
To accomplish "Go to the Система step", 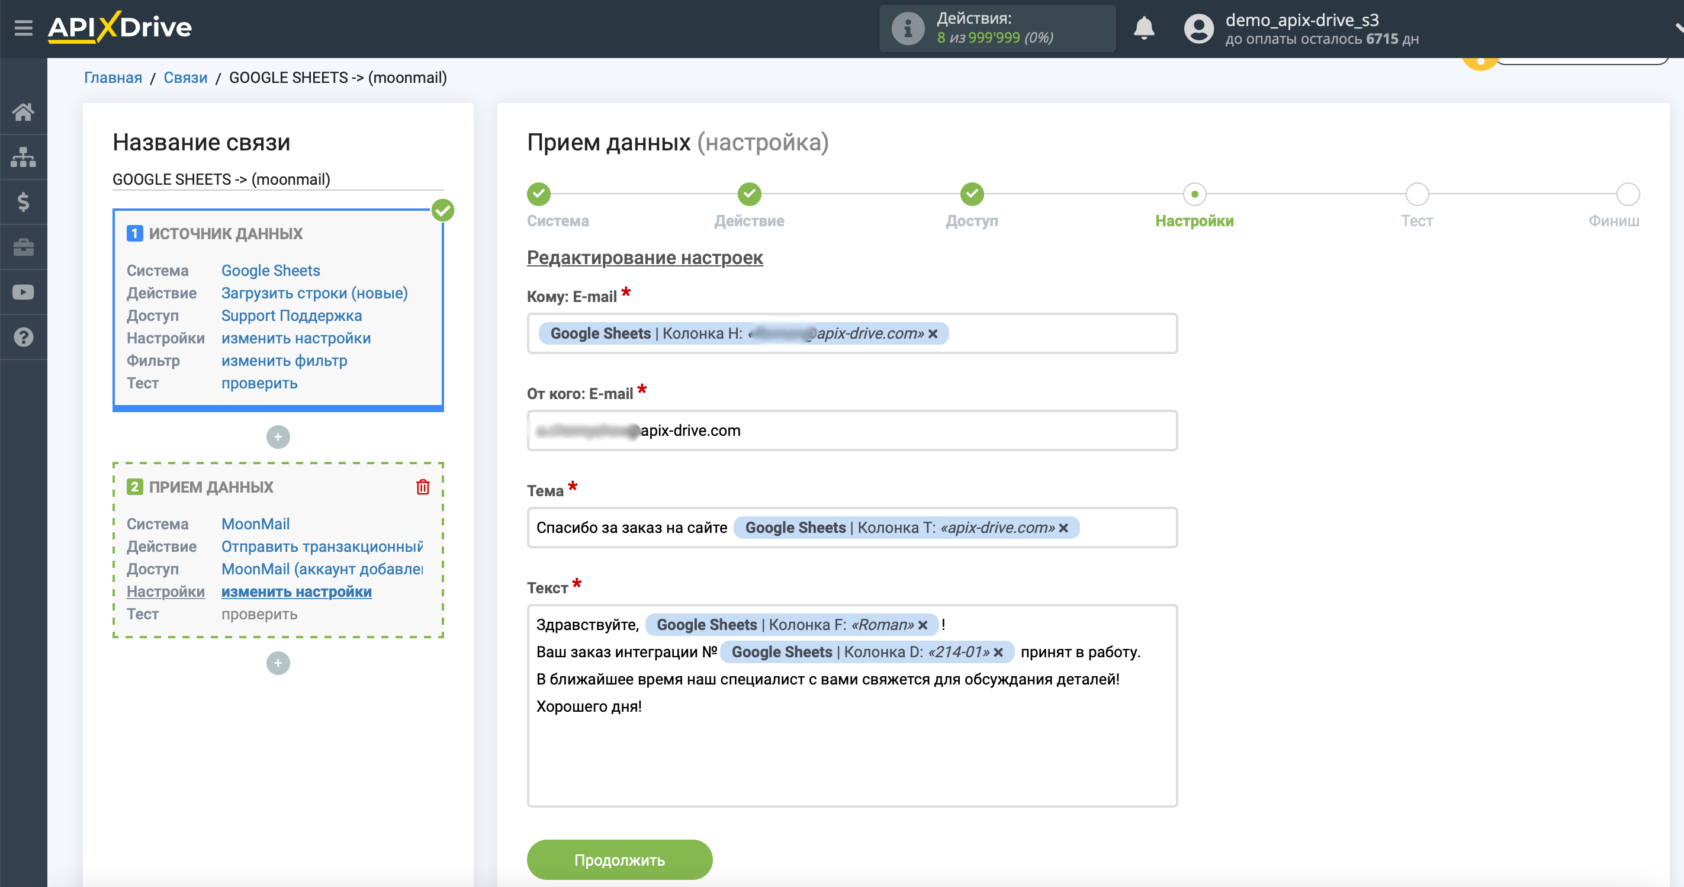I will coord(539,194).
